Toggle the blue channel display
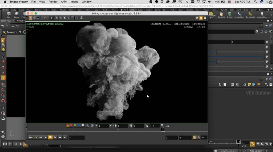The width and height of the screenshot is (273, 152). click(x=79, y=125)
